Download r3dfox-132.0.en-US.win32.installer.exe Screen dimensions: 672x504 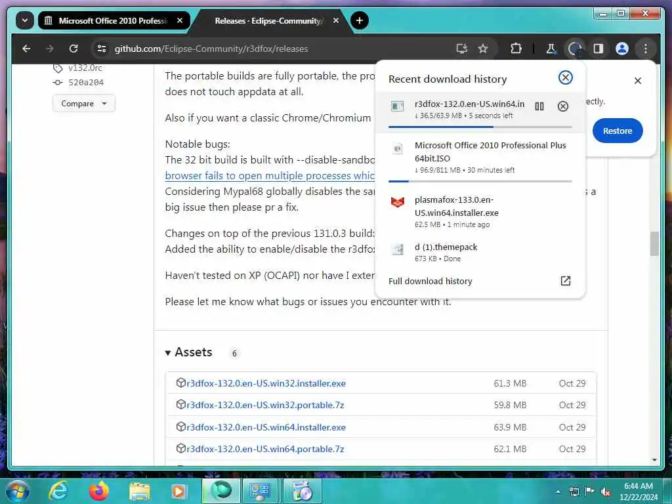tap(266, 383)
